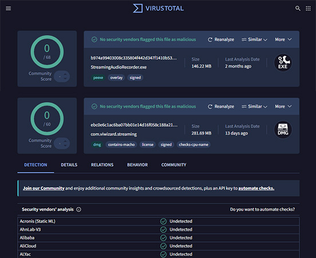Open the hamburger menu icon

point(8,8)
